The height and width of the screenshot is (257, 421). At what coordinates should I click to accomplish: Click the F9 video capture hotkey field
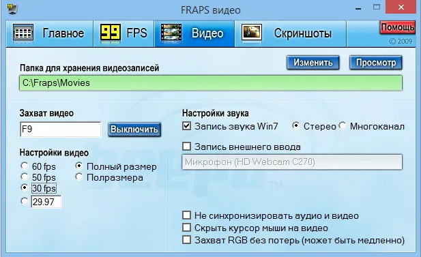click(x=61, y=130)
